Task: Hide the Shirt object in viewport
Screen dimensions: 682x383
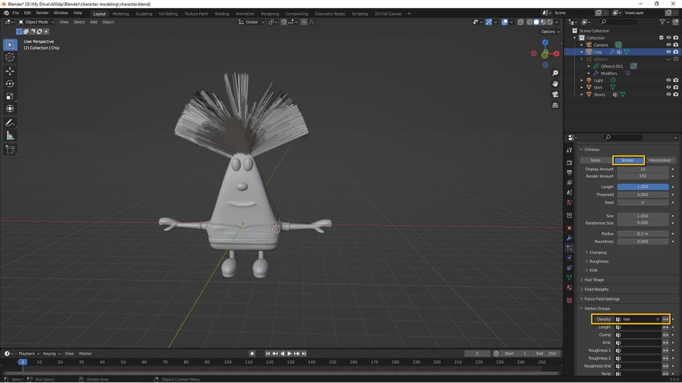Action: (668, 87)
